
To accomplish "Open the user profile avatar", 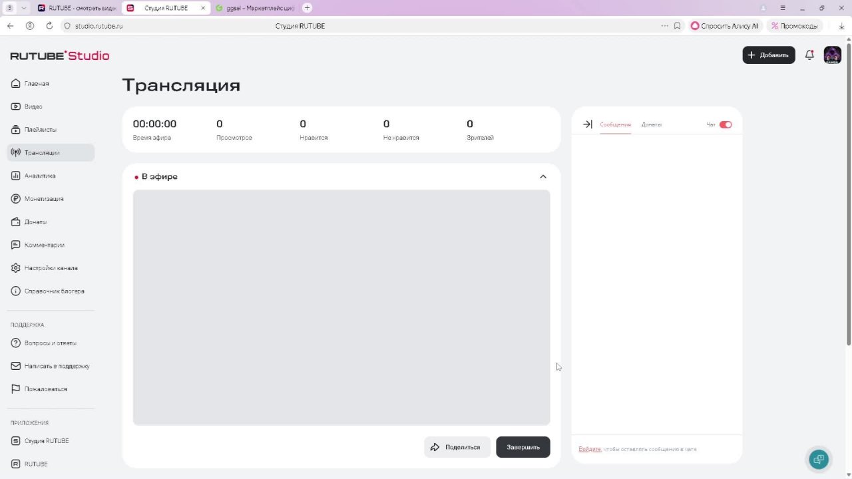I will pos(833,55).
